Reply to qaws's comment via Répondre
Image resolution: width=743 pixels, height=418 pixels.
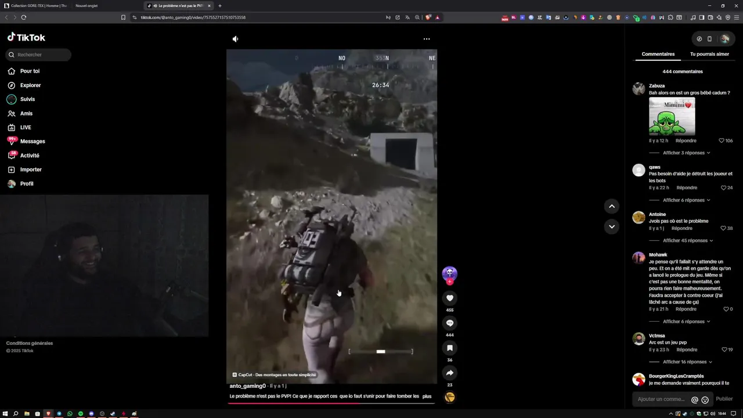tap(687, 188)
